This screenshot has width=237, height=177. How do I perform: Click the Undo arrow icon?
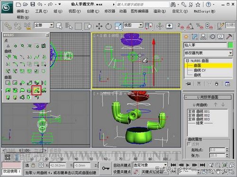40,4
